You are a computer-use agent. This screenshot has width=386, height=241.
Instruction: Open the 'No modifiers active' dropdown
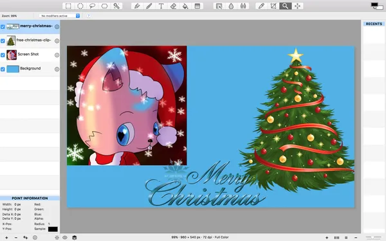(59, 15)
